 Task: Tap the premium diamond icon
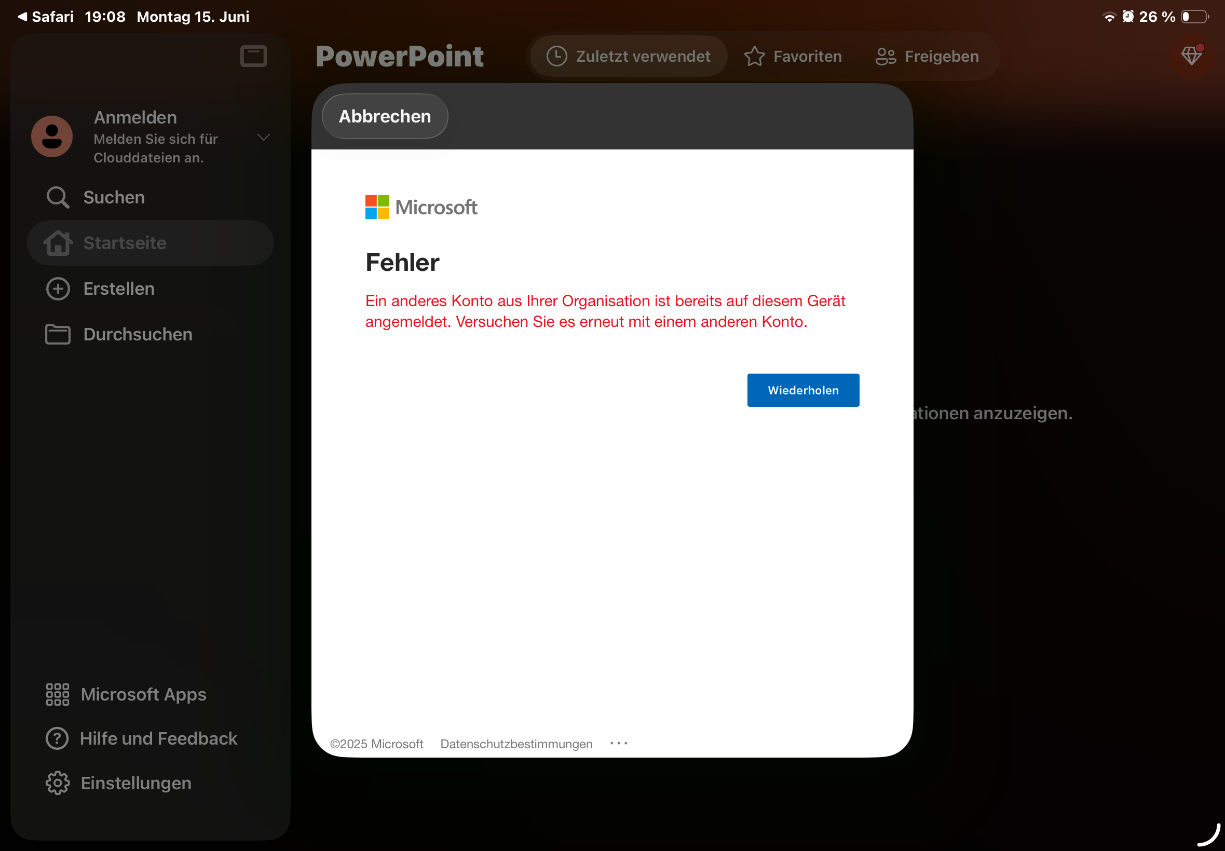pyautogui.click(x=1191, y=56)
